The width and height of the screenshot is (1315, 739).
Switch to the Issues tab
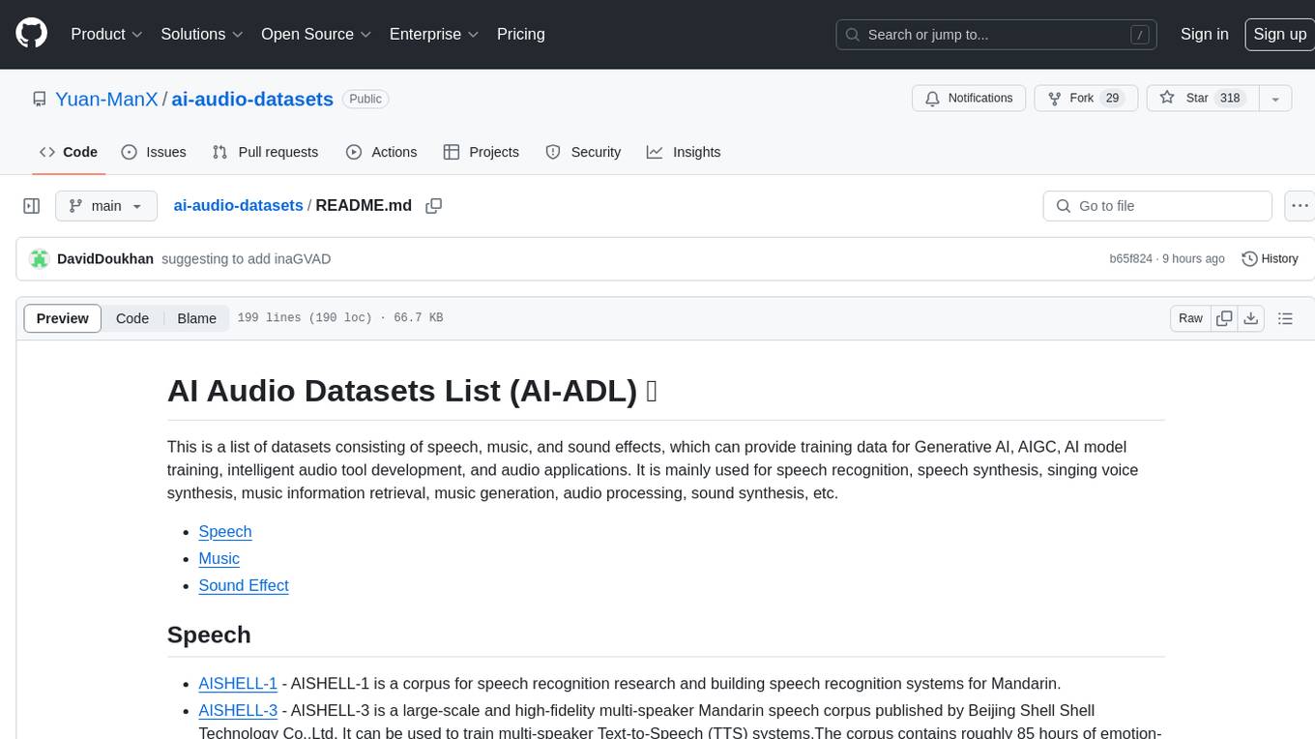pos(154,152)
